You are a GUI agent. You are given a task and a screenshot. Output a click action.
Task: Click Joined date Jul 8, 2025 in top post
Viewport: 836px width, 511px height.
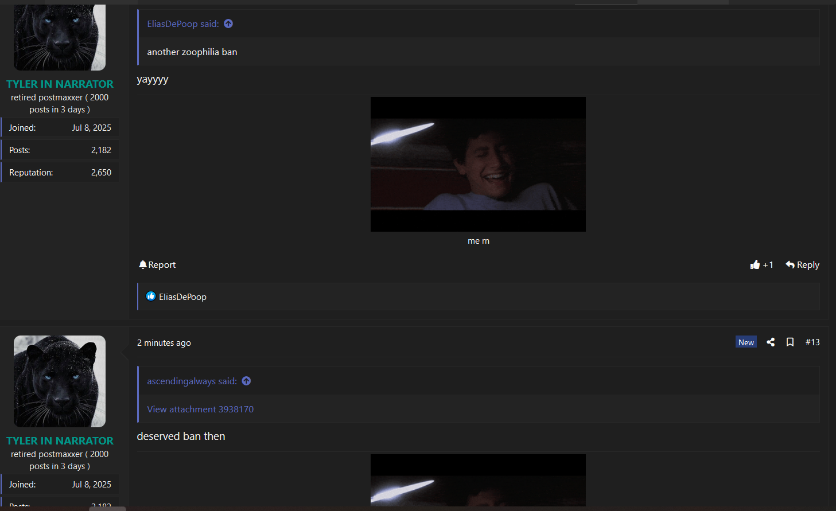coord(91,127)
